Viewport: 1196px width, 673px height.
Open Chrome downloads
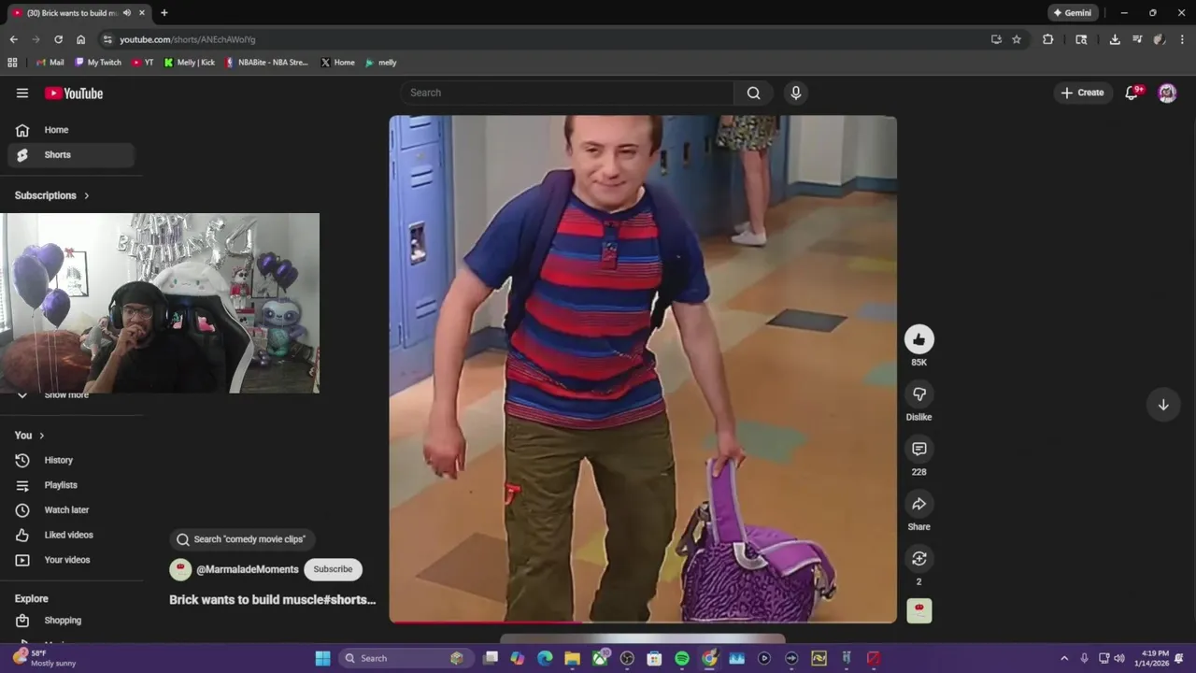pyautogui.click(x=1115, y=39)
